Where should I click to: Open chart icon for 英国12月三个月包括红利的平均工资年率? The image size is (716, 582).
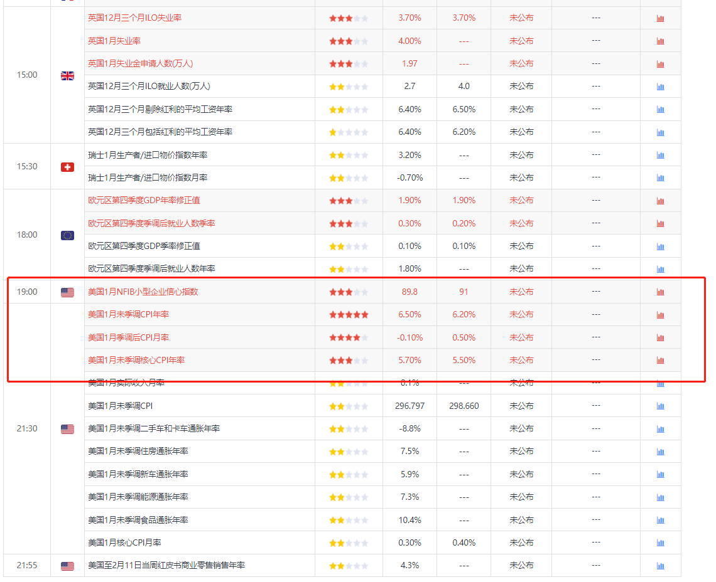click(660, 132)
